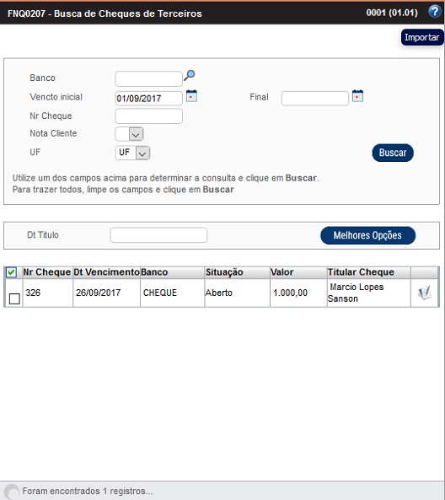
Task: Click the Marcio Lopes Sanson cell
Action: tap(369, 293)
